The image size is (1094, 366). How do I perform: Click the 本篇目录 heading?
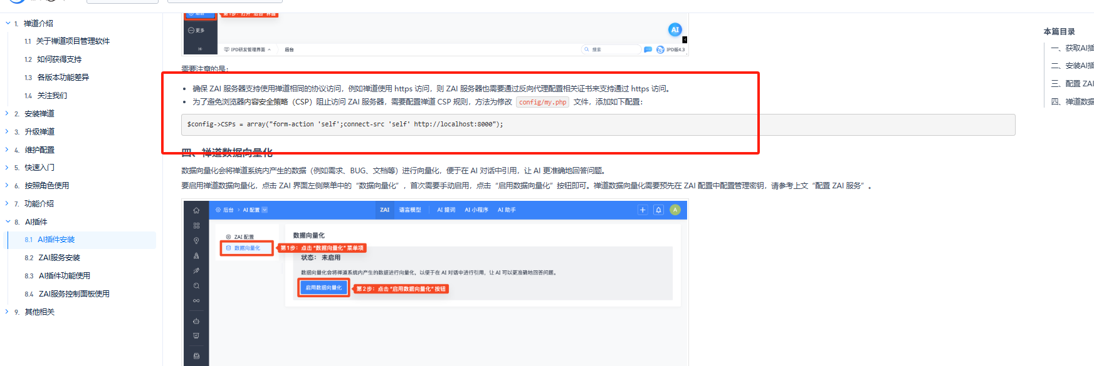(1059, 31)
